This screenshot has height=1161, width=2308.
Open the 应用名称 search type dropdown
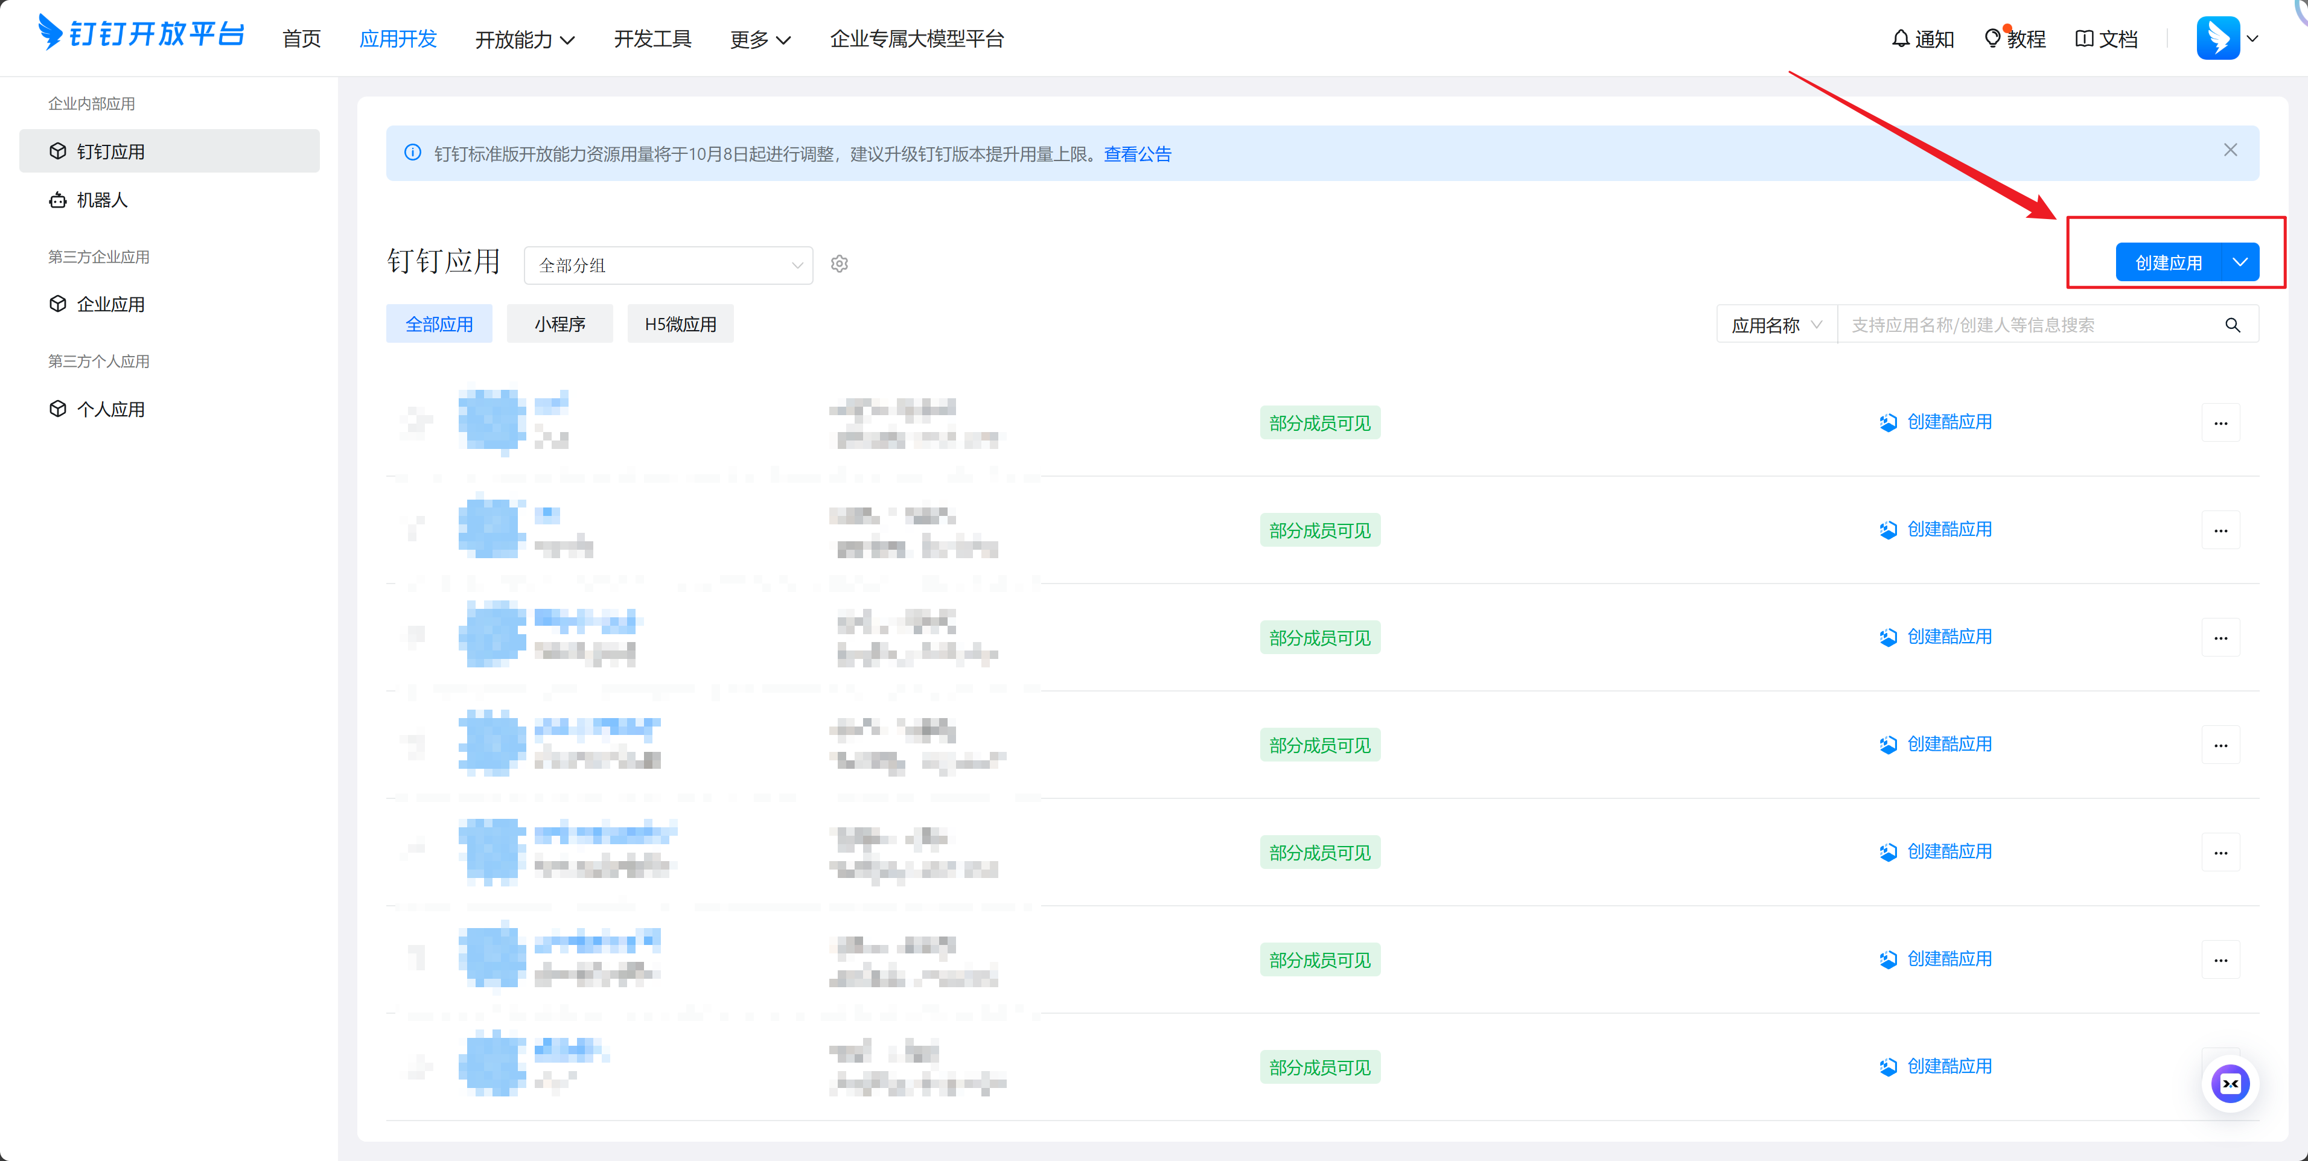(1776, 325)
